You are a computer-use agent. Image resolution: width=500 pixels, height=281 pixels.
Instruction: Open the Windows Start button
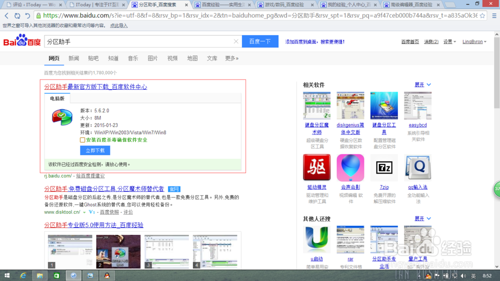7,275
